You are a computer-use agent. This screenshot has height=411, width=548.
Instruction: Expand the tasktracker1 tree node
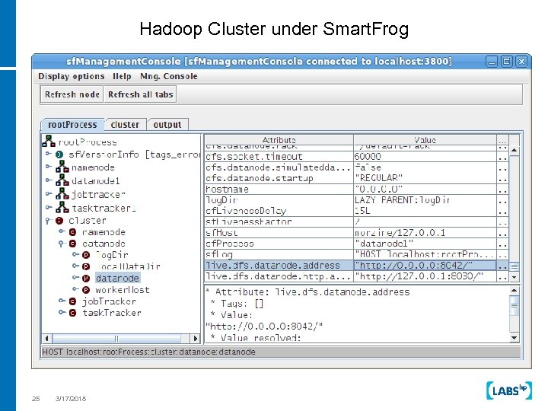pyautogui.click(x=49, y=207)
